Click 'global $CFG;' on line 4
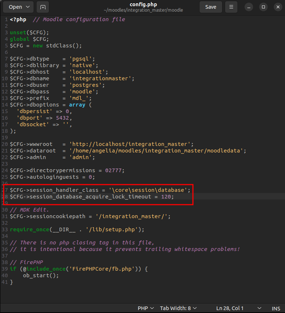 (x=29, y=39)
